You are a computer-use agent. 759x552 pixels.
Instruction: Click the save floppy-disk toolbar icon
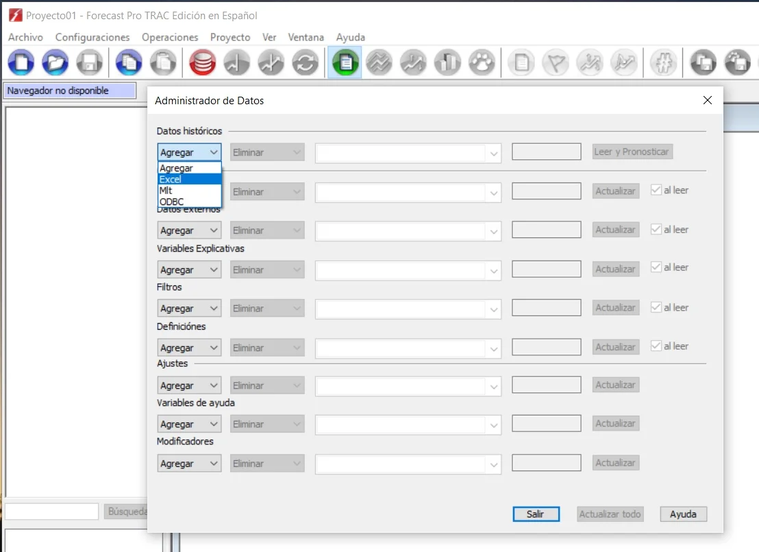(90, 62)
